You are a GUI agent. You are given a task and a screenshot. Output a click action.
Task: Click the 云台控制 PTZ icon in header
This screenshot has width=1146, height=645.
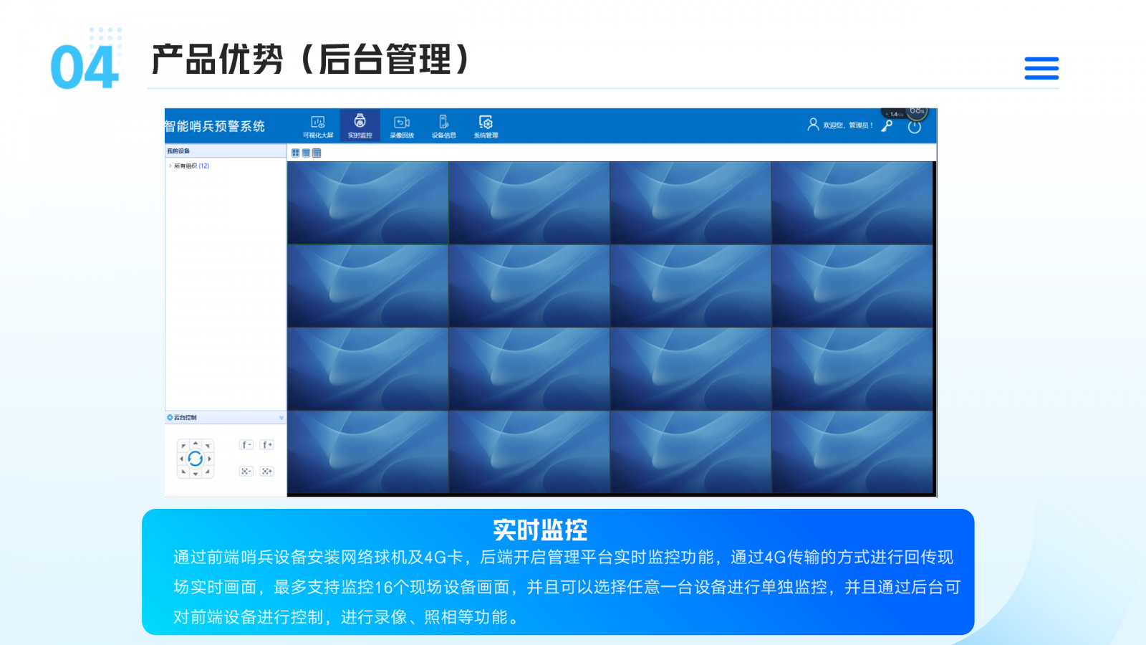(x=170, y=417)
